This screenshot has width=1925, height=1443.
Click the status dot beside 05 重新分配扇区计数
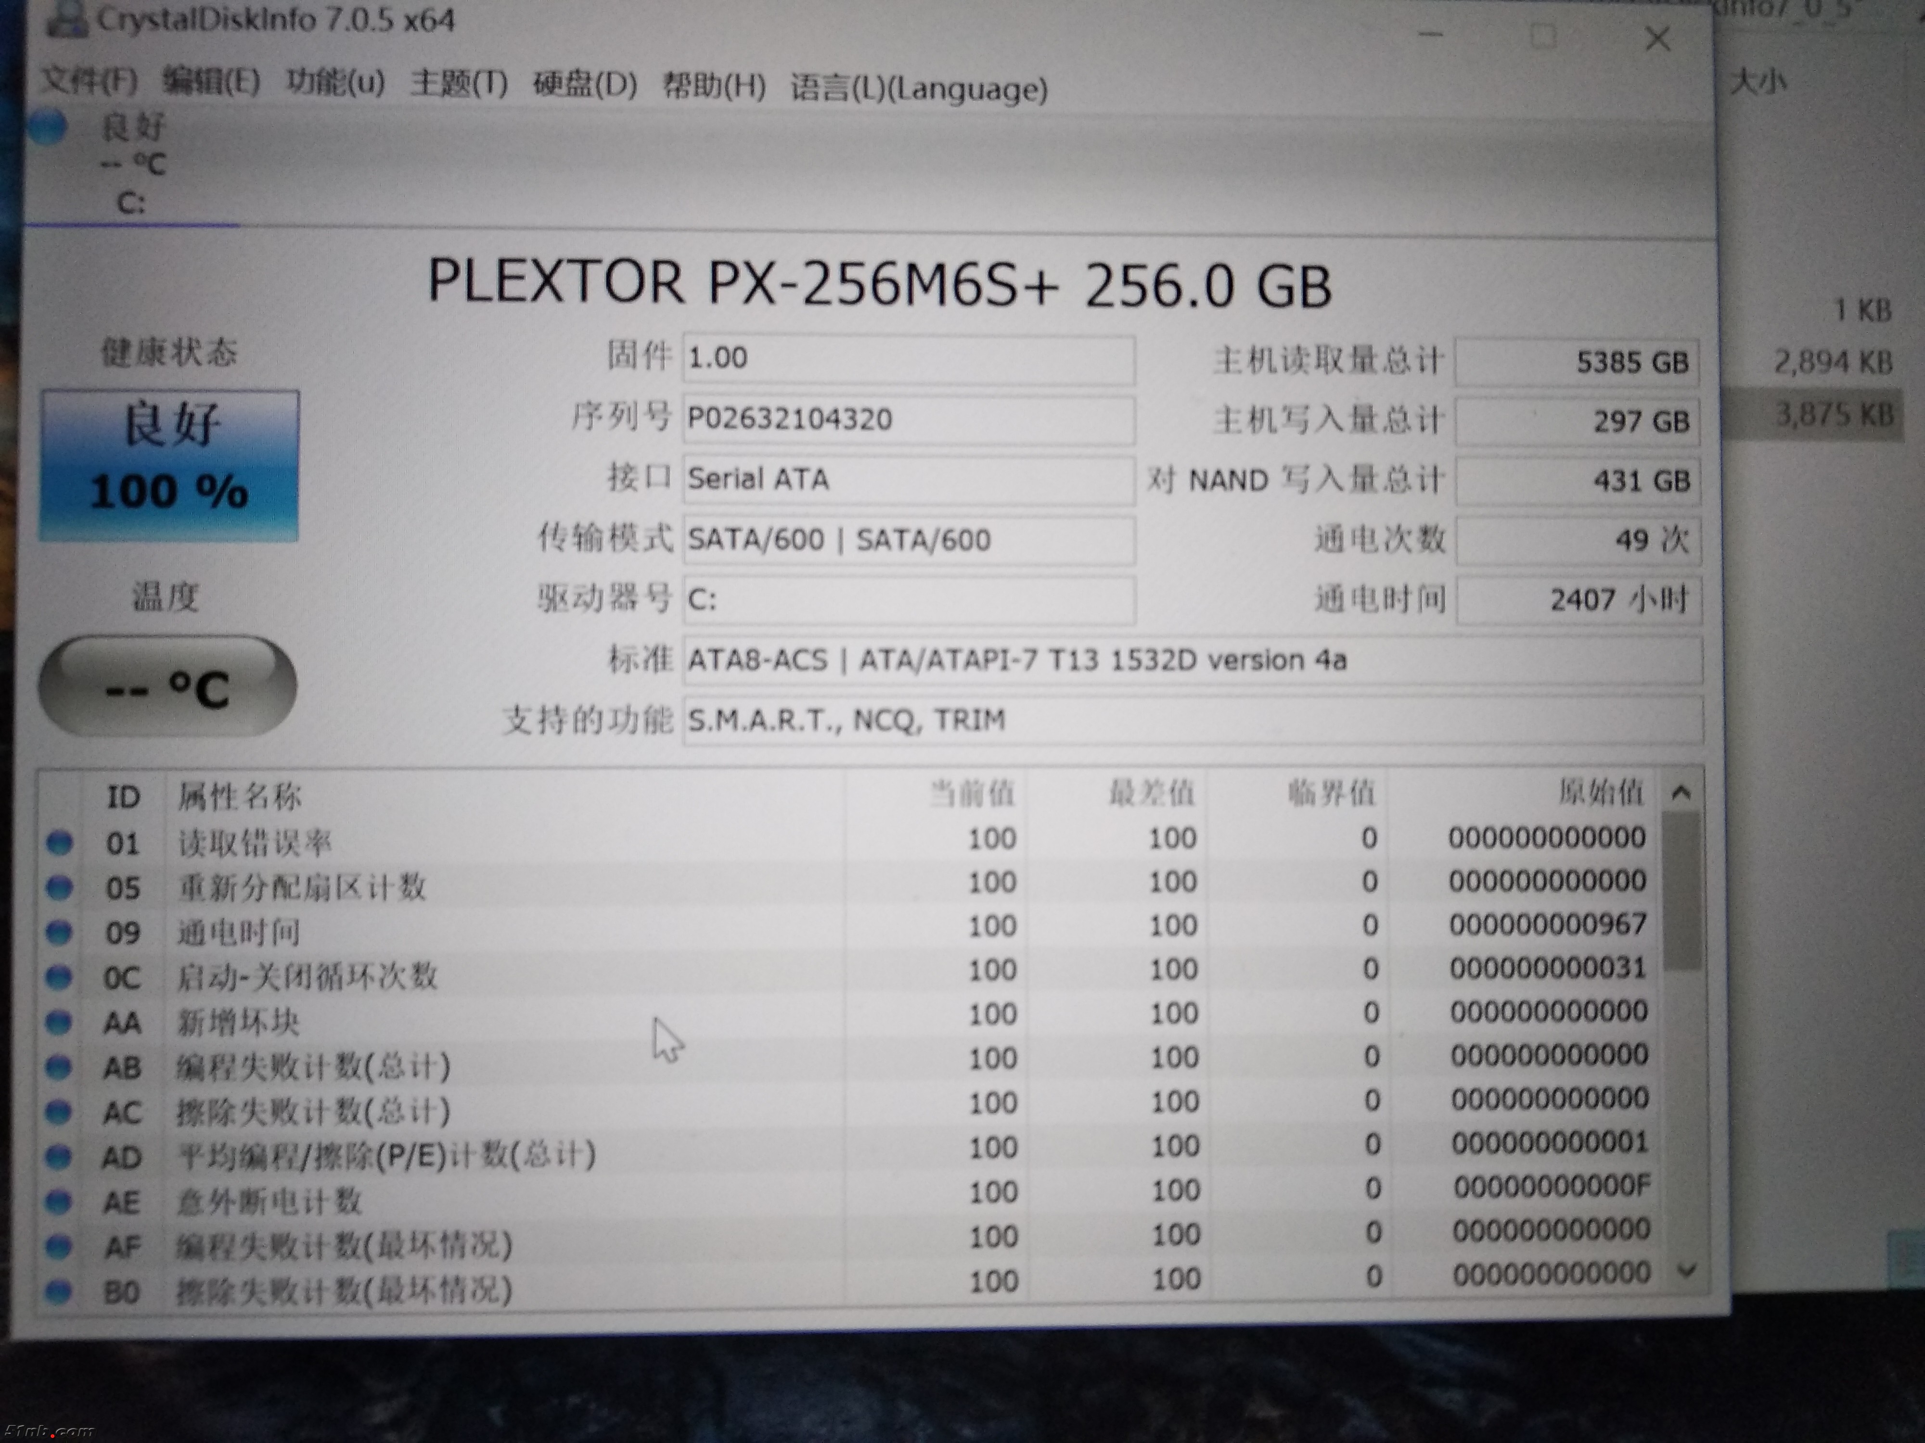[59, 886]
